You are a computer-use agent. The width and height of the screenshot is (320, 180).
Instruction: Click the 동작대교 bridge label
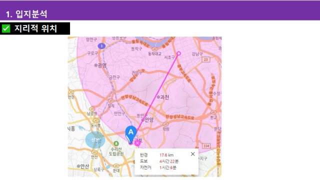(154, 53)
